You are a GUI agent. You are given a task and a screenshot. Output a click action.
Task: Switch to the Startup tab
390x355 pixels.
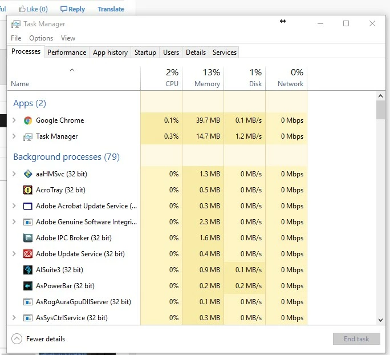(145, 53)
